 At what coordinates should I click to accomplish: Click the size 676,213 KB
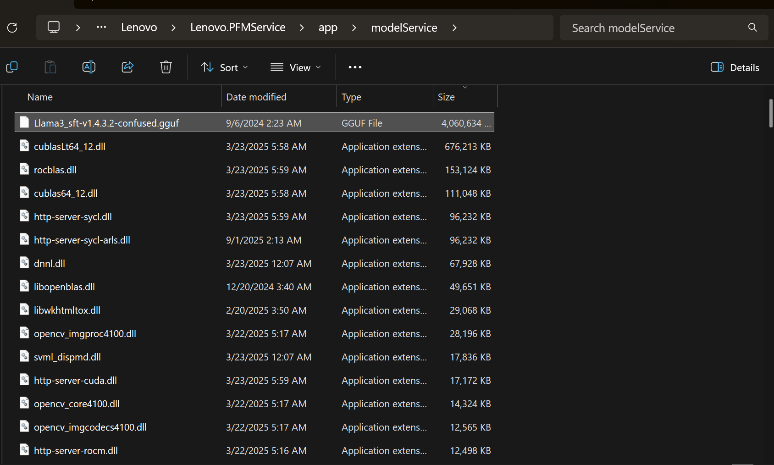(x=468, y=146)
